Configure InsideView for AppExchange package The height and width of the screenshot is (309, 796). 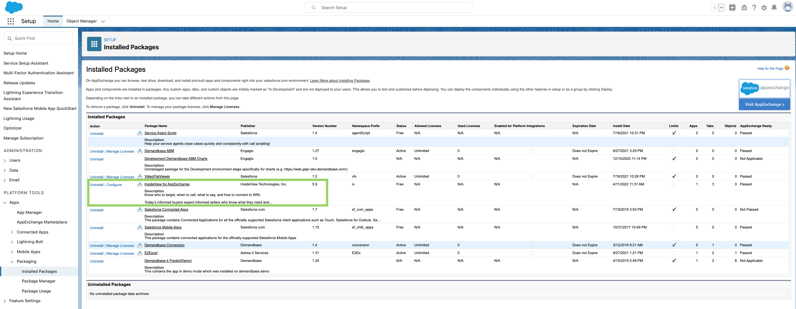[114, 185]
